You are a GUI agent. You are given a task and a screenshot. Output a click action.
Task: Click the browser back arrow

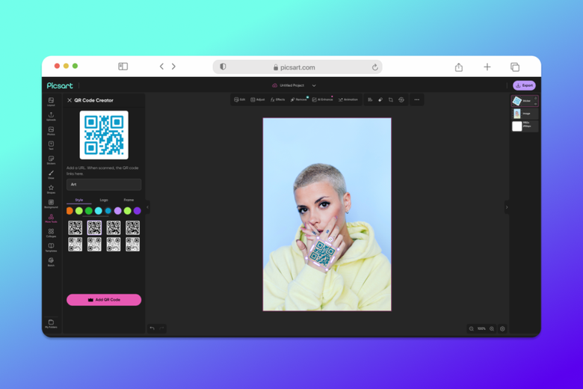pyautogui.click(x=161, y=67)
